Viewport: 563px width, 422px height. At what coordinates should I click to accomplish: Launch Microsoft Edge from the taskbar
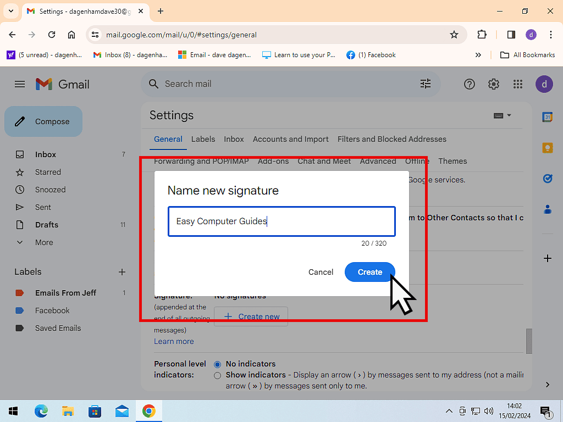pos(41,411)
